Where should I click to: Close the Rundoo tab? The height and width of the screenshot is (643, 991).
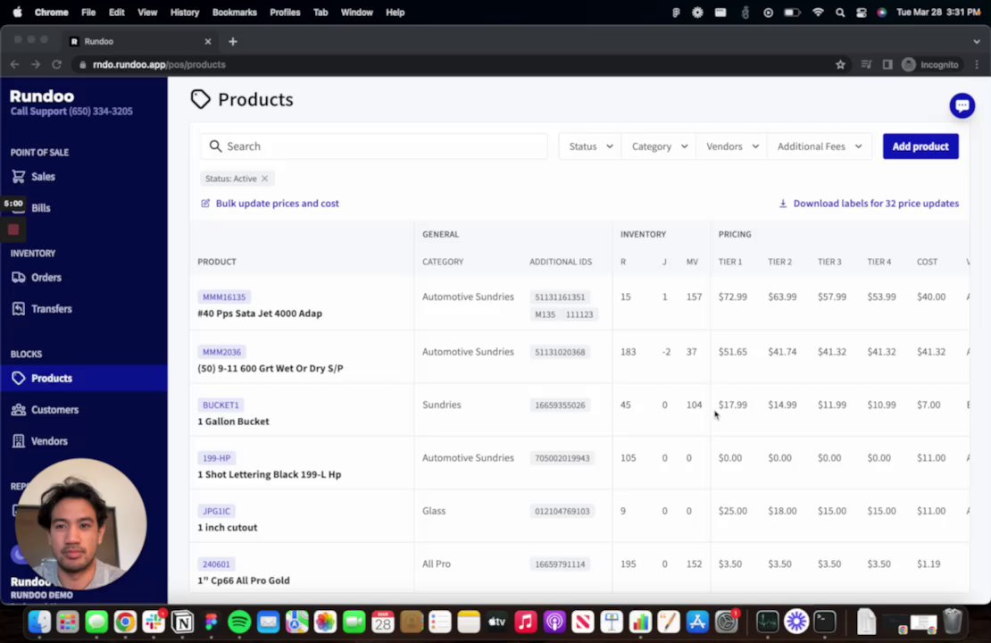point(208,41)
